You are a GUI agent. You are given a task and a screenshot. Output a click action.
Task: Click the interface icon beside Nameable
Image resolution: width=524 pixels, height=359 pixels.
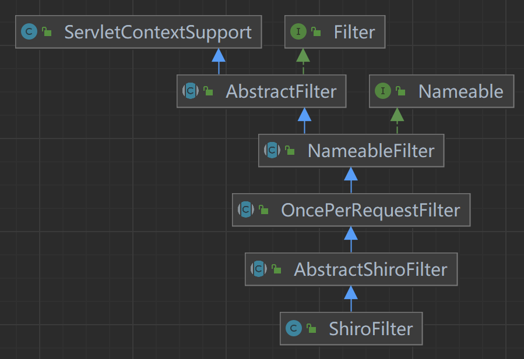(x=382, y=91)
